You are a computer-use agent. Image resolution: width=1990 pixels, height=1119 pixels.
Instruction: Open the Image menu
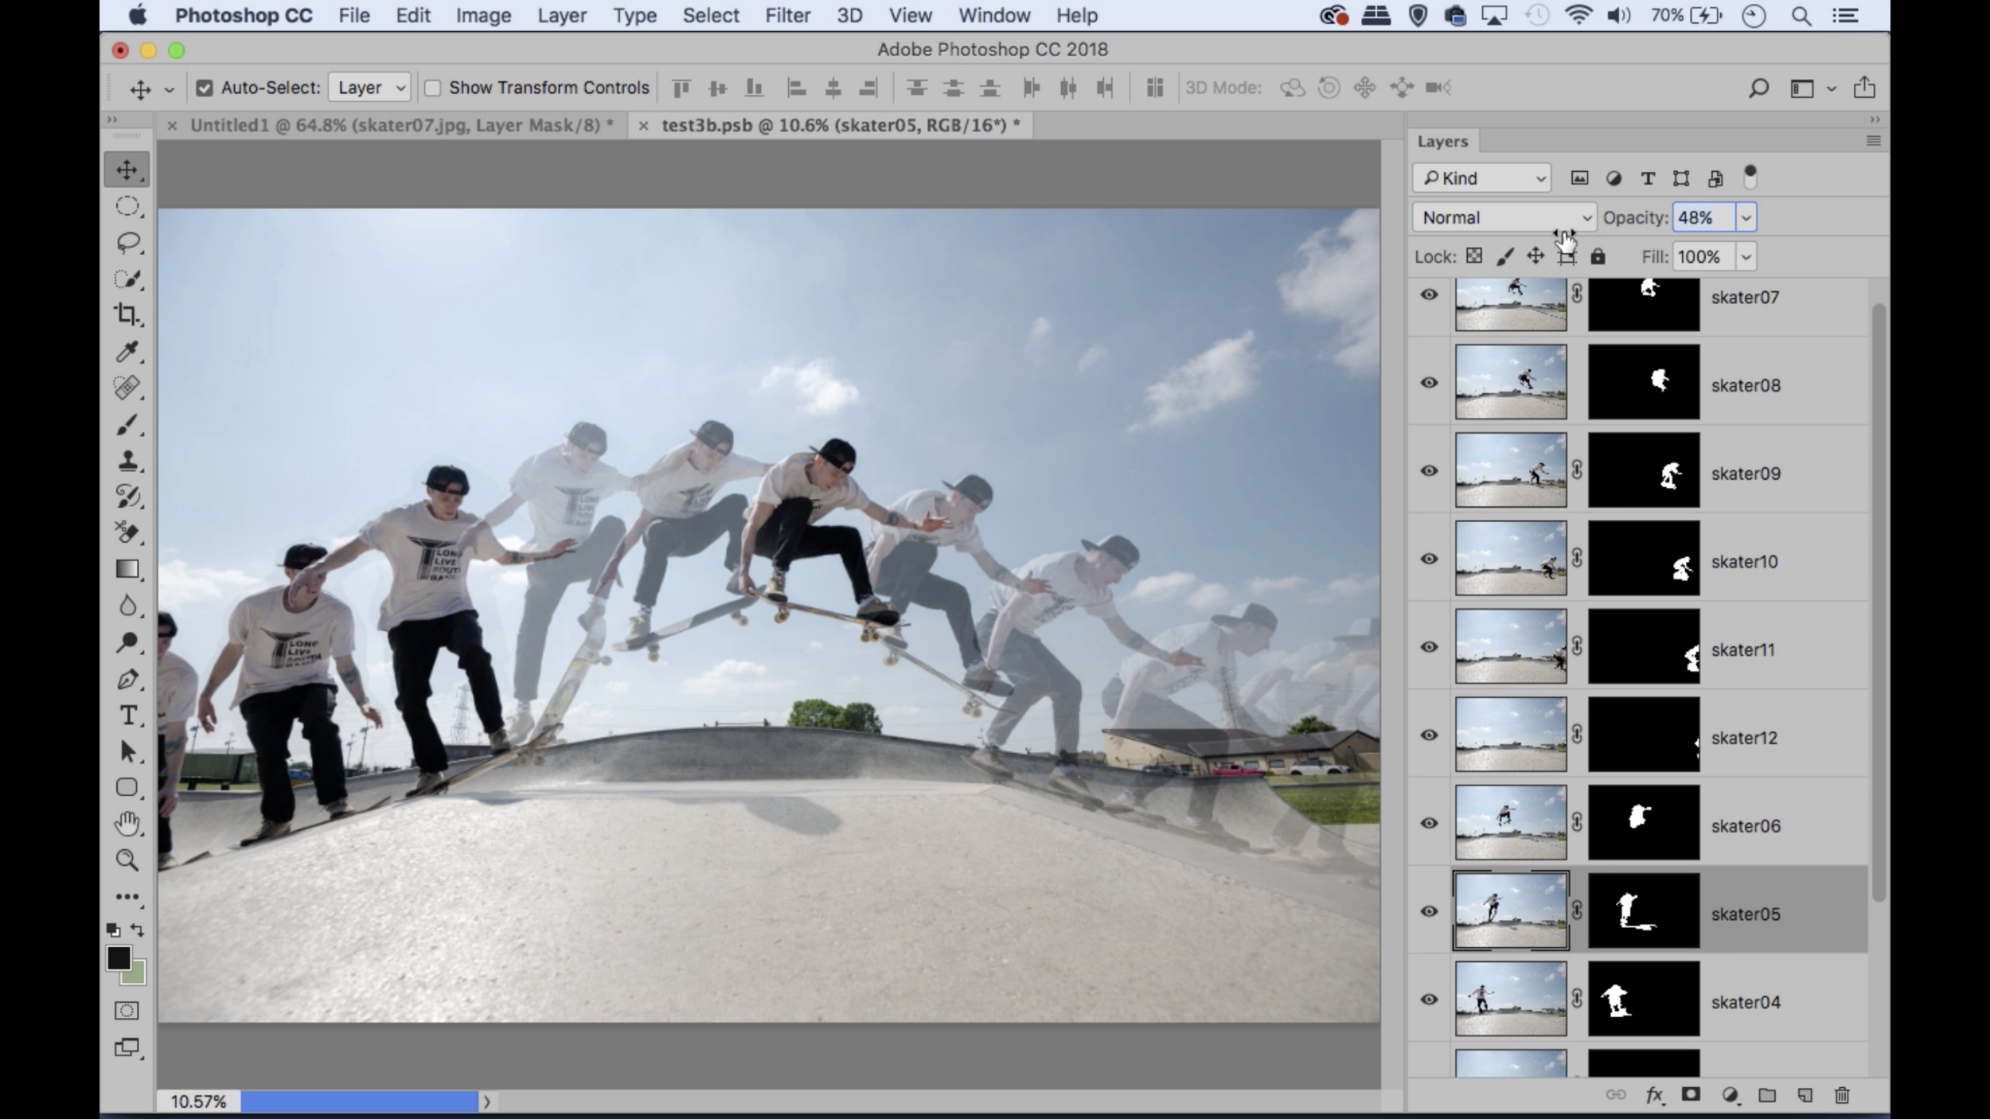[x=483, y=15]
